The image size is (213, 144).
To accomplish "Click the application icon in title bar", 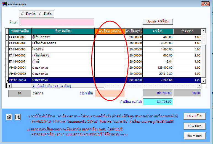I will tap(4, 4).
